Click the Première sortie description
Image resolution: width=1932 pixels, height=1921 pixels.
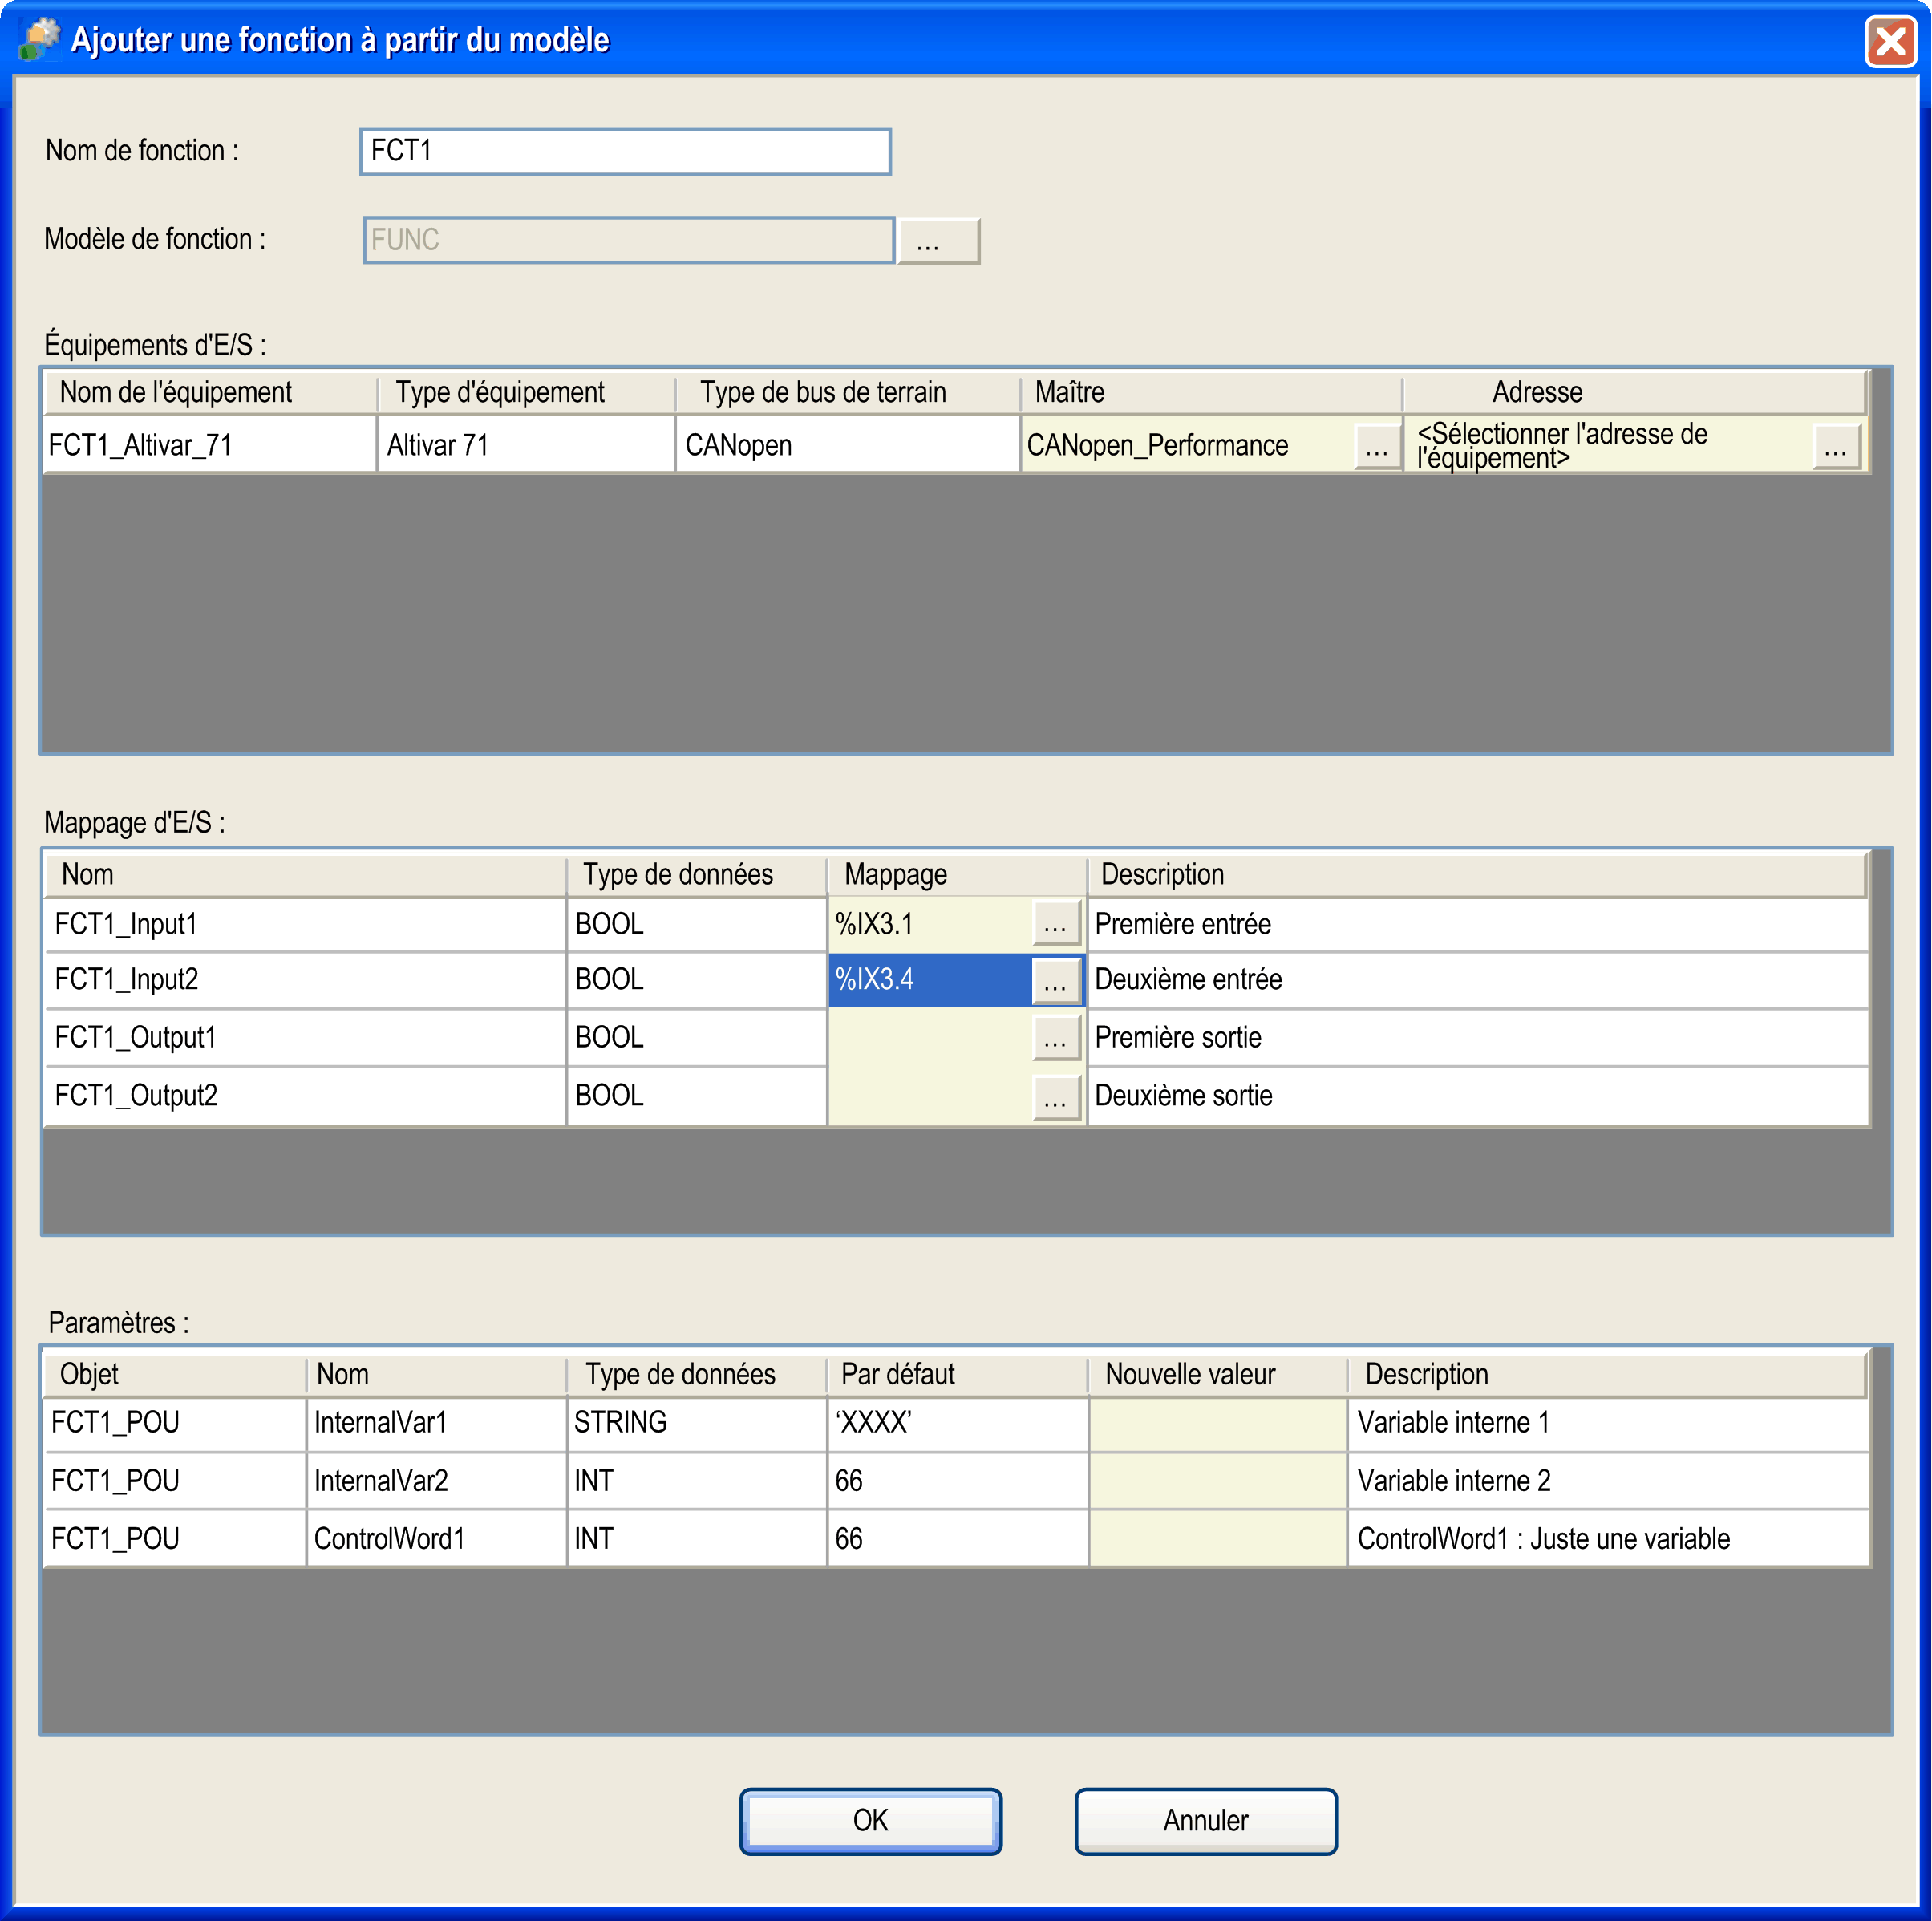[x=1478, y=1038]
